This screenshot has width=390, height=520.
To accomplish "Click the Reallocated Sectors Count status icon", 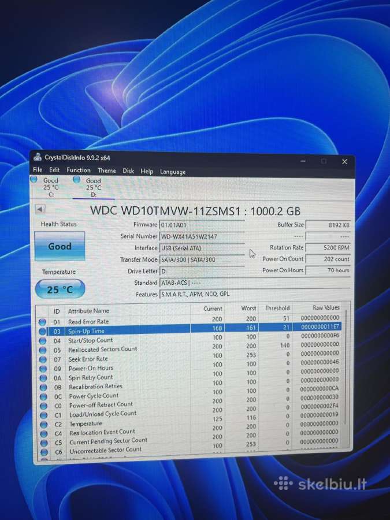I will 43,350.
